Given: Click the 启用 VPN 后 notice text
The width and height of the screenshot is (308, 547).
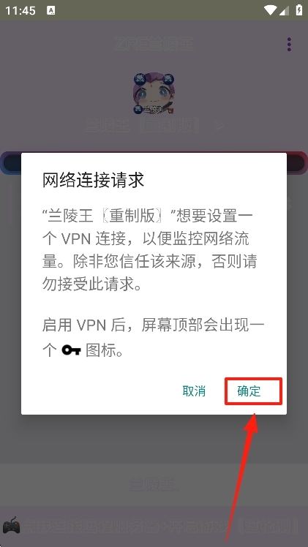Looking at the screenshot, I should pyautogui.click(x=154, y=338).
